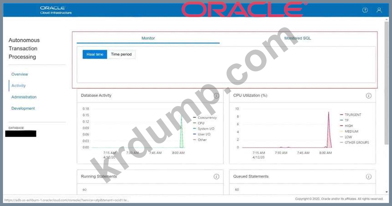
Task: Select the Real time view
Action: click(x=95, y=54)
